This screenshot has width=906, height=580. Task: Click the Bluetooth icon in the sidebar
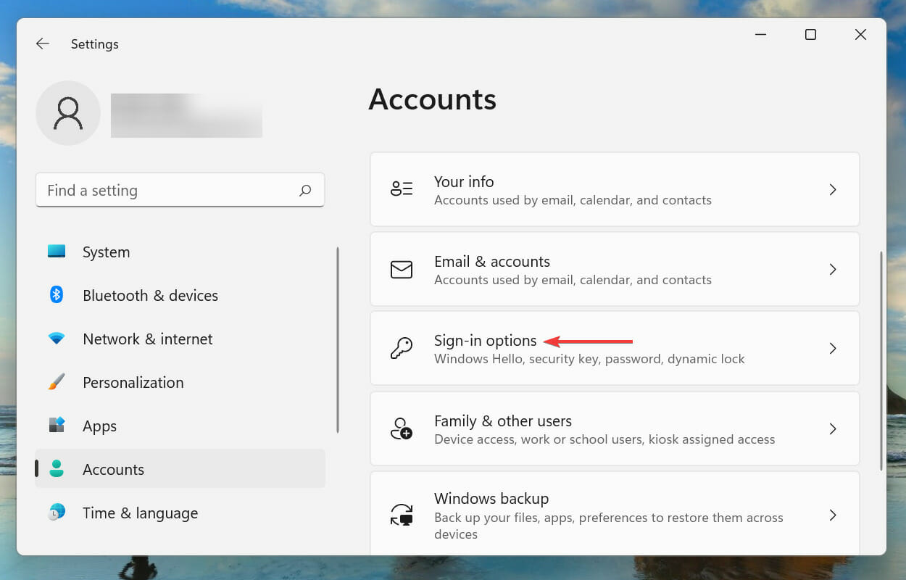tap(57, 295)
